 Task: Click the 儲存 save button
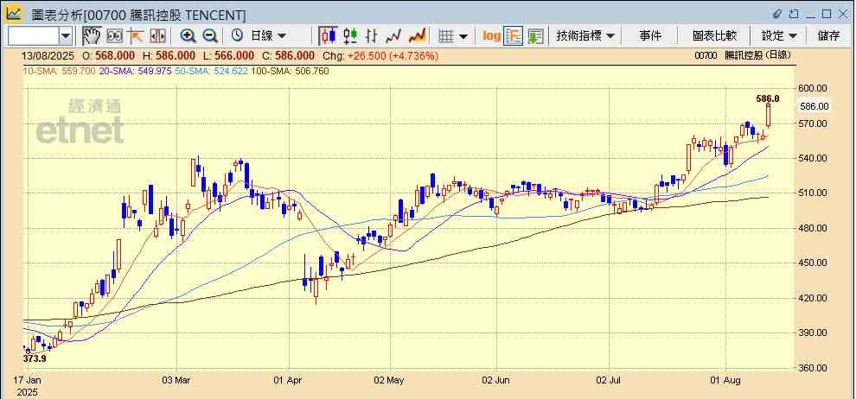click(x=828, y=36)
